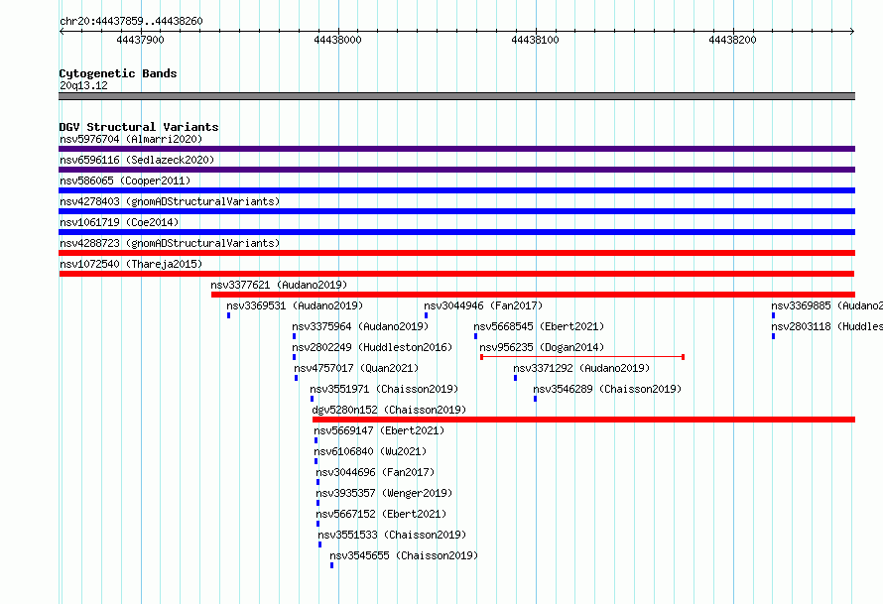Click the blue marker under nsv4757017

click(x=297, y=378)
